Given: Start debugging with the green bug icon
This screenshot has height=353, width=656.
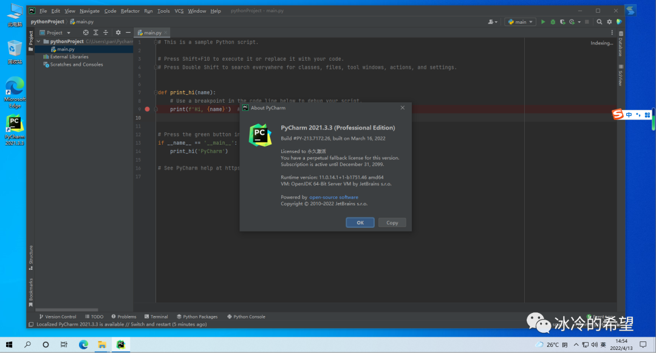Looking at the screenshot, I should (553, 22).
